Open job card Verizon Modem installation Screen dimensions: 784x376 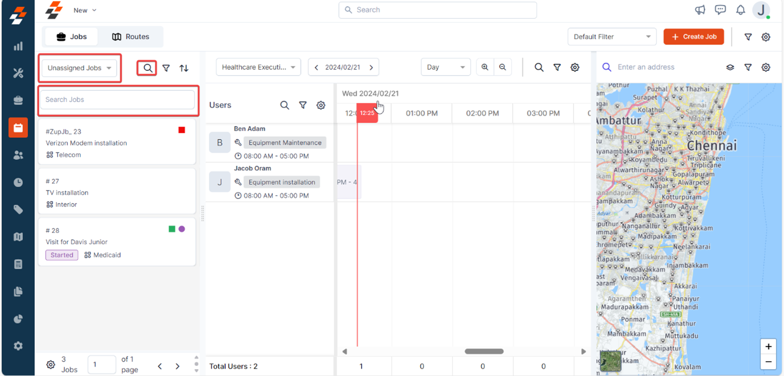117,142
